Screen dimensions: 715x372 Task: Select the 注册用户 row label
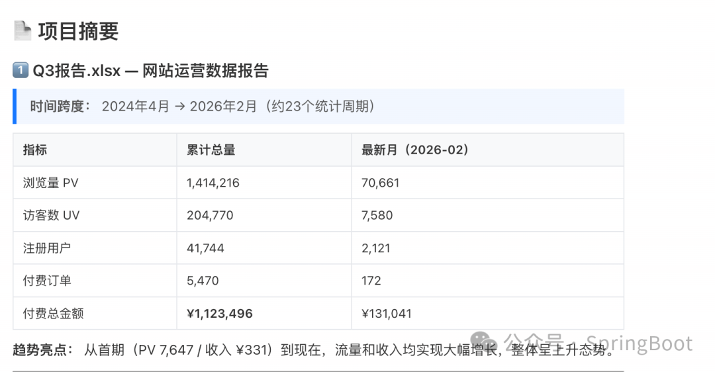tap(47, 248)
